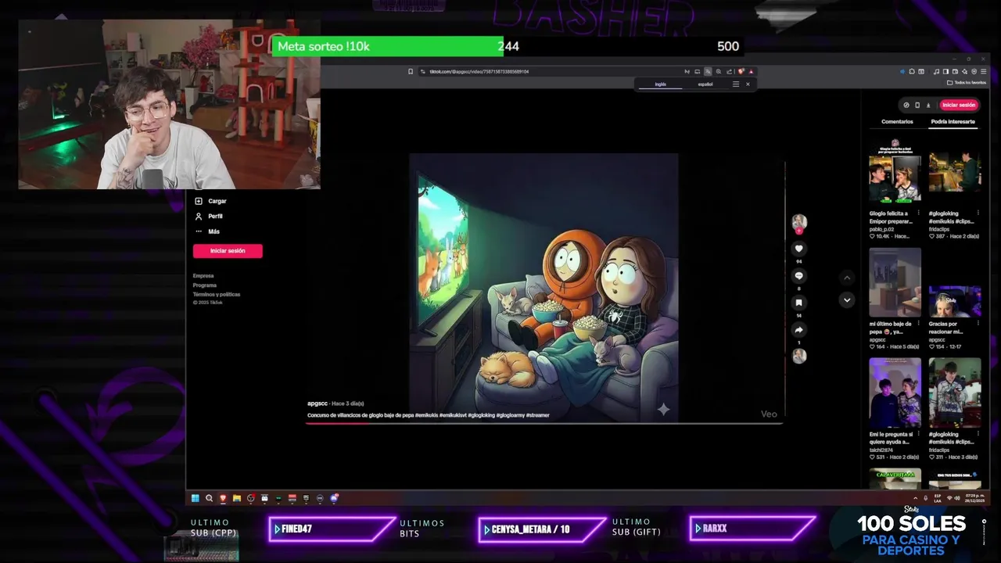Viewport: 1001px width, 563px height.
Task: Click the zoom magnifier in address bar
Action: click(719, 71)
